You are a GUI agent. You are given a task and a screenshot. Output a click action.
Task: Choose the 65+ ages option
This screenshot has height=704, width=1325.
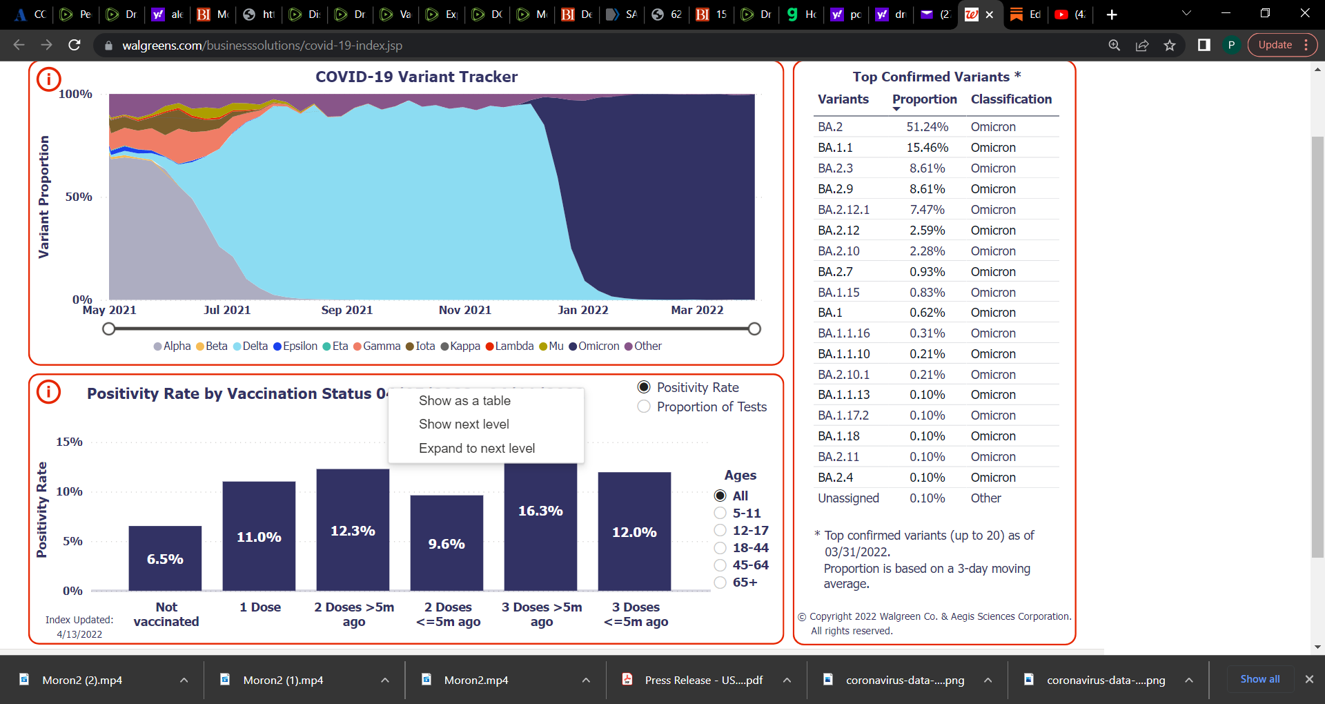tap(720, 583)
